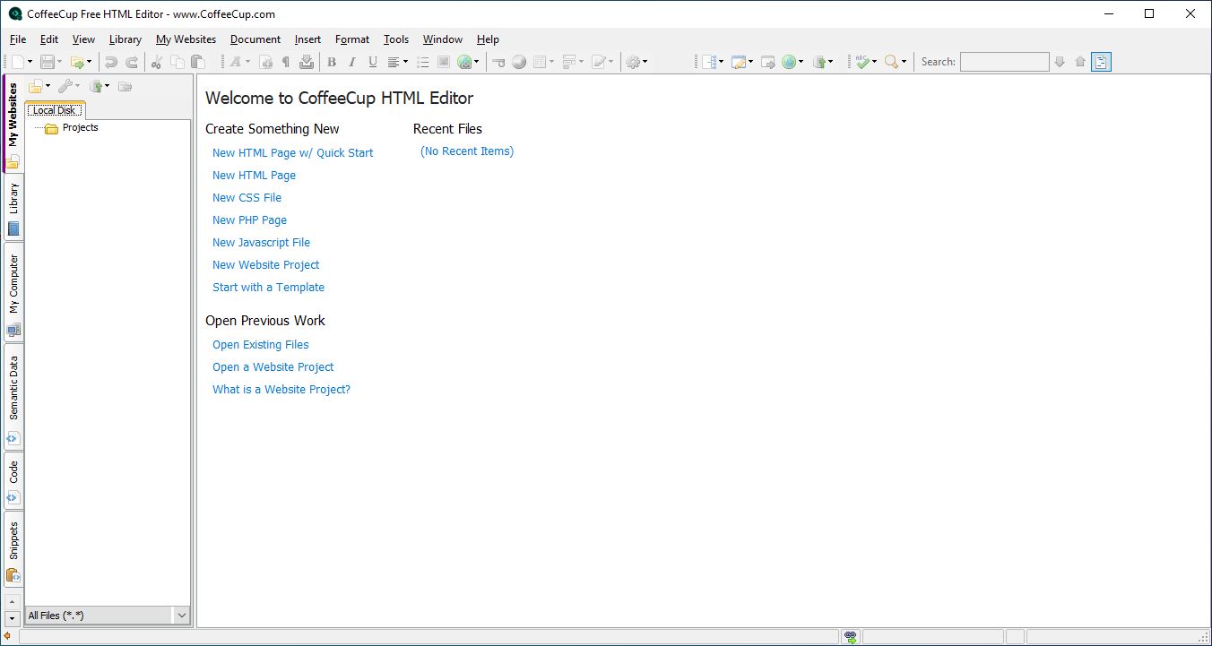1212x646 pixels.
Task: Switch to the Library side tab
Action: 13,208
